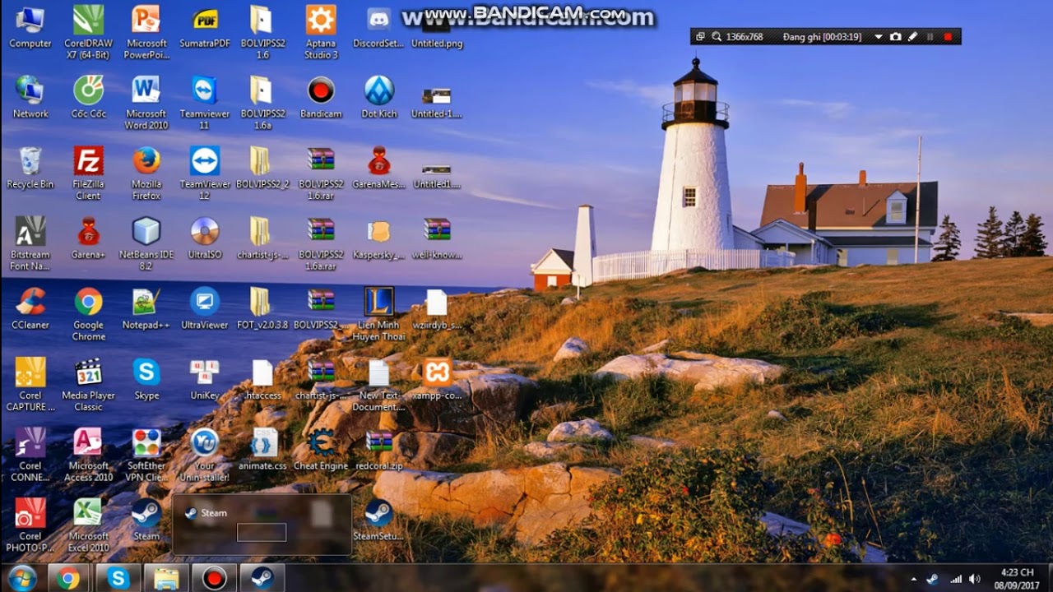This screenshot has width=1053, height=592.
Task: Open Mozilla Firefox desktop shortcut
Action: (x=146, y=173)
